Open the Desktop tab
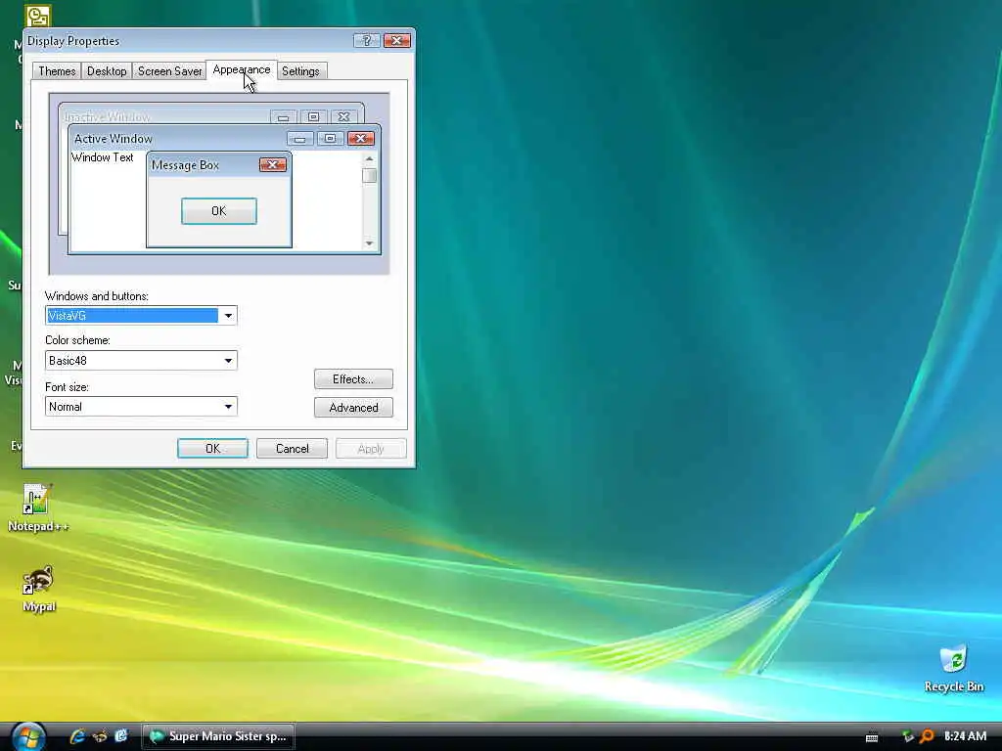 107,70
